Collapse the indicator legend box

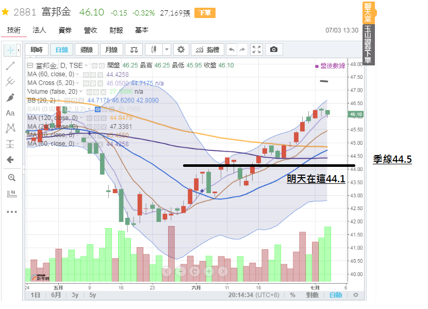[x=30, y=66]
